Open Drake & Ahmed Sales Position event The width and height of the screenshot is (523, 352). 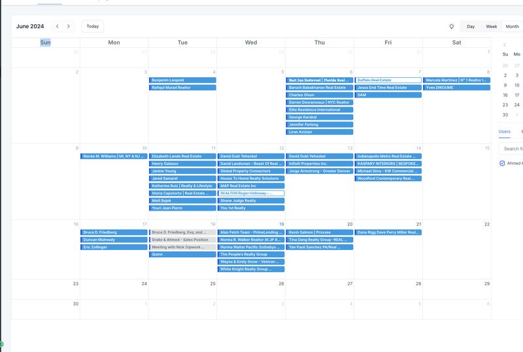[182, 239]
